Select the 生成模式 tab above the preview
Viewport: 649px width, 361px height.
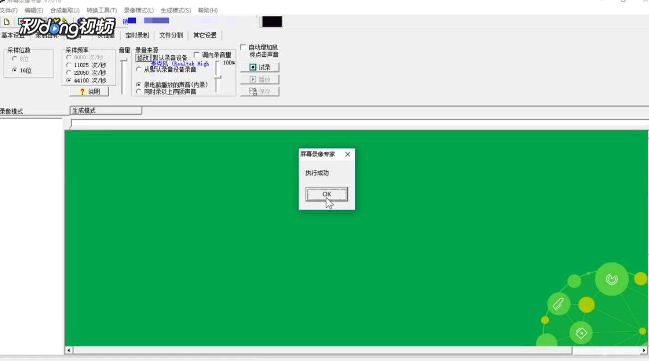(106, 110)
